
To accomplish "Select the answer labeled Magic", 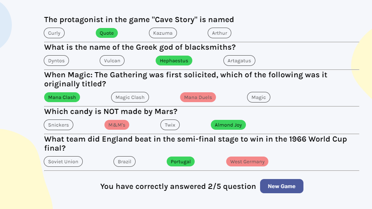I will tap(259, 97).
